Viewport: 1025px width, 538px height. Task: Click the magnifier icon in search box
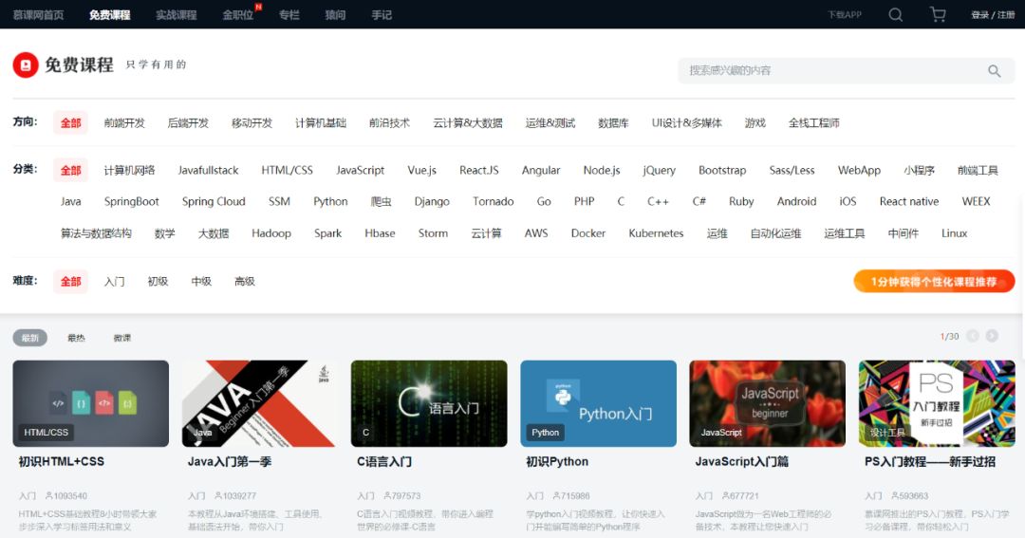click(995, 70)
